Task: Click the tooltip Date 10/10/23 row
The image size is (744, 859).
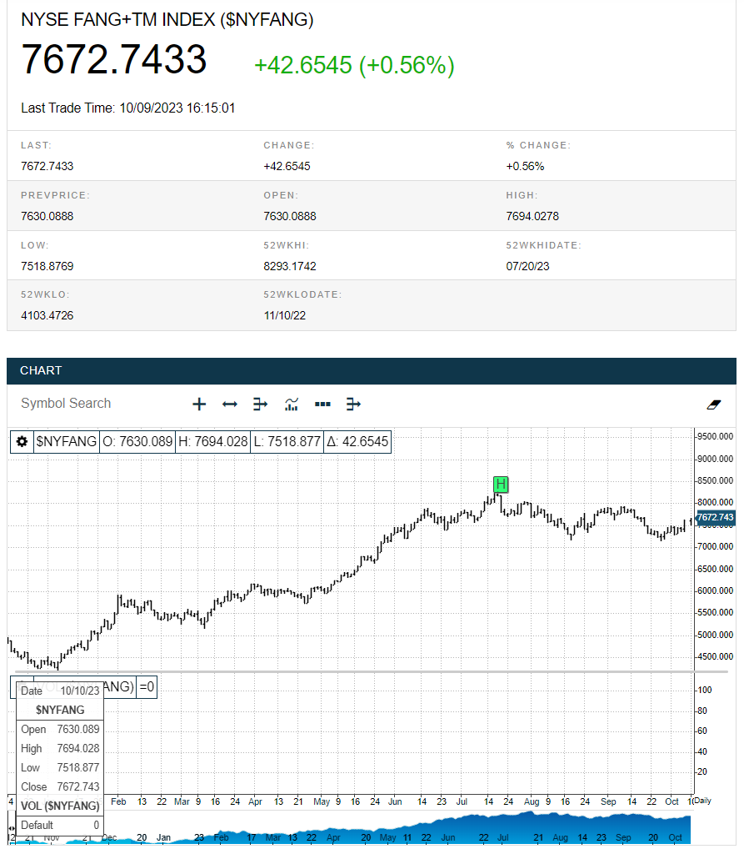Action: (x=60, y=691)
